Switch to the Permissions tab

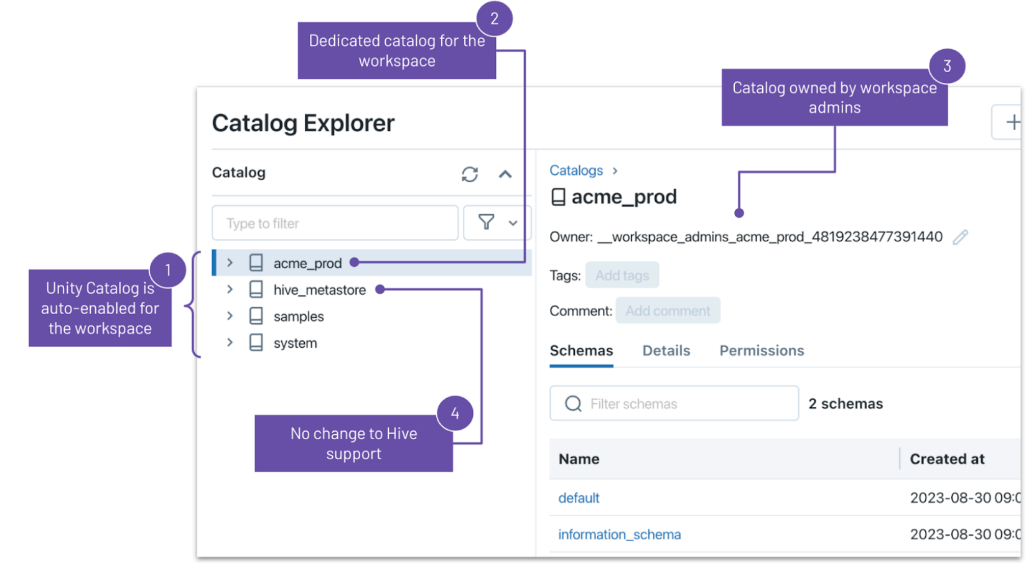pos(761,351)
